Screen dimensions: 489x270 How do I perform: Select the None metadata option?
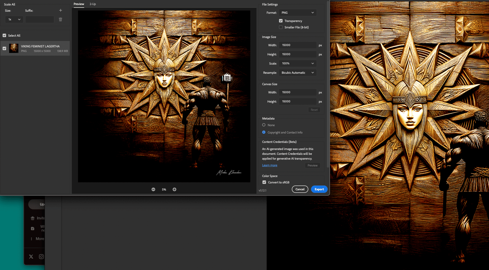pos(264,125)
